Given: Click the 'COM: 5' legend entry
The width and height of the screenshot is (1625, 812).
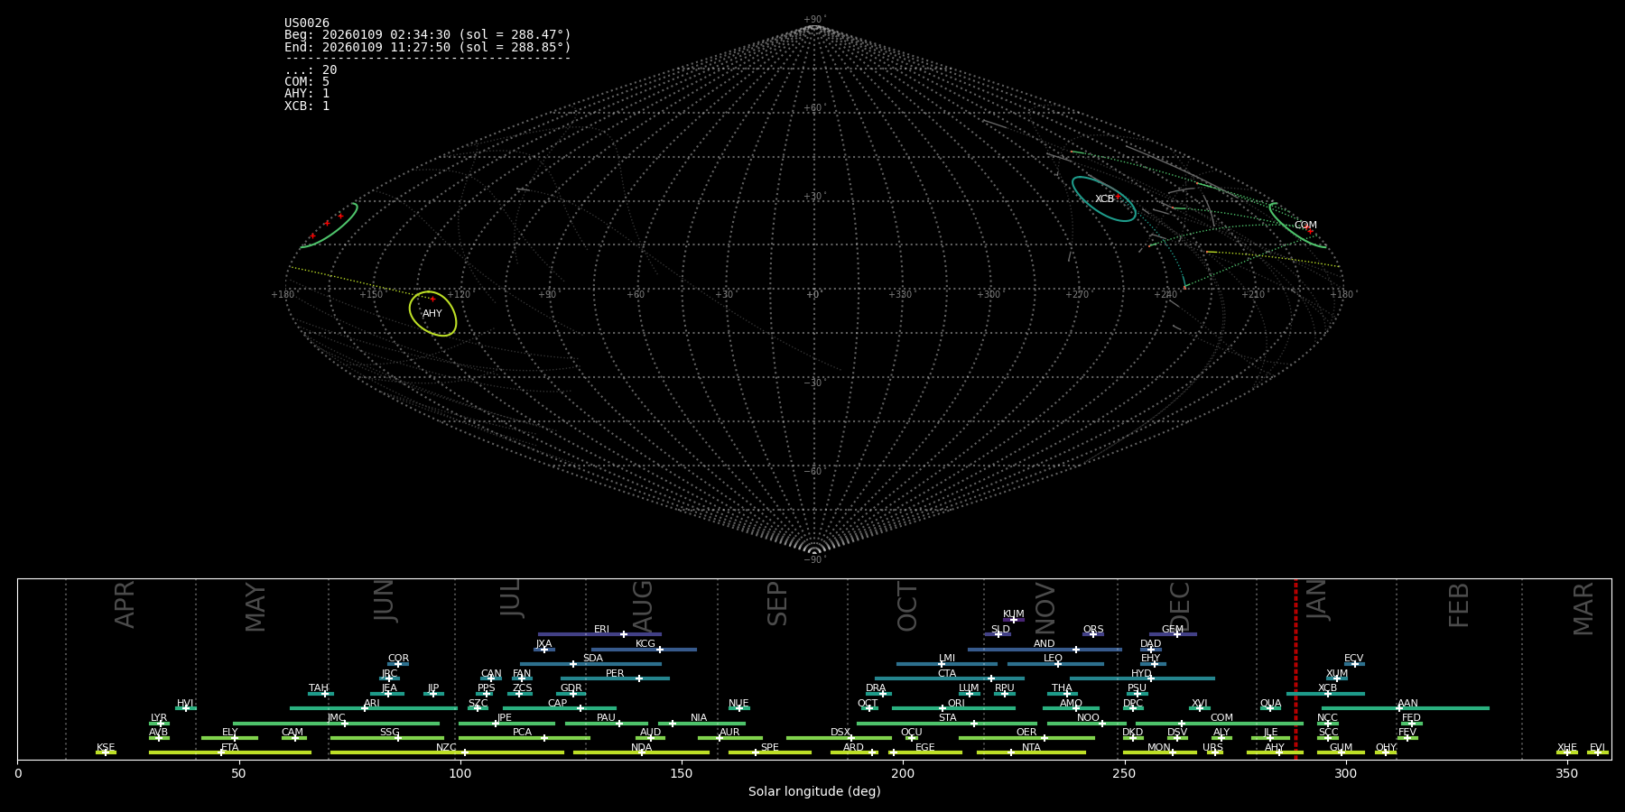Looking at the screenshot, I should click(307, 82).
